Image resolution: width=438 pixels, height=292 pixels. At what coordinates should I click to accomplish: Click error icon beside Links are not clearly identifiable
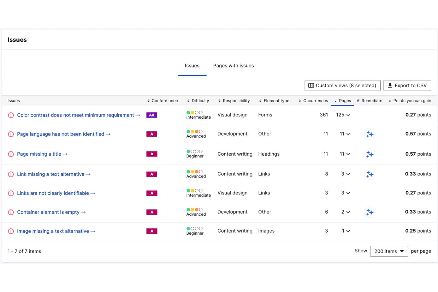click(x=11, y=193)
